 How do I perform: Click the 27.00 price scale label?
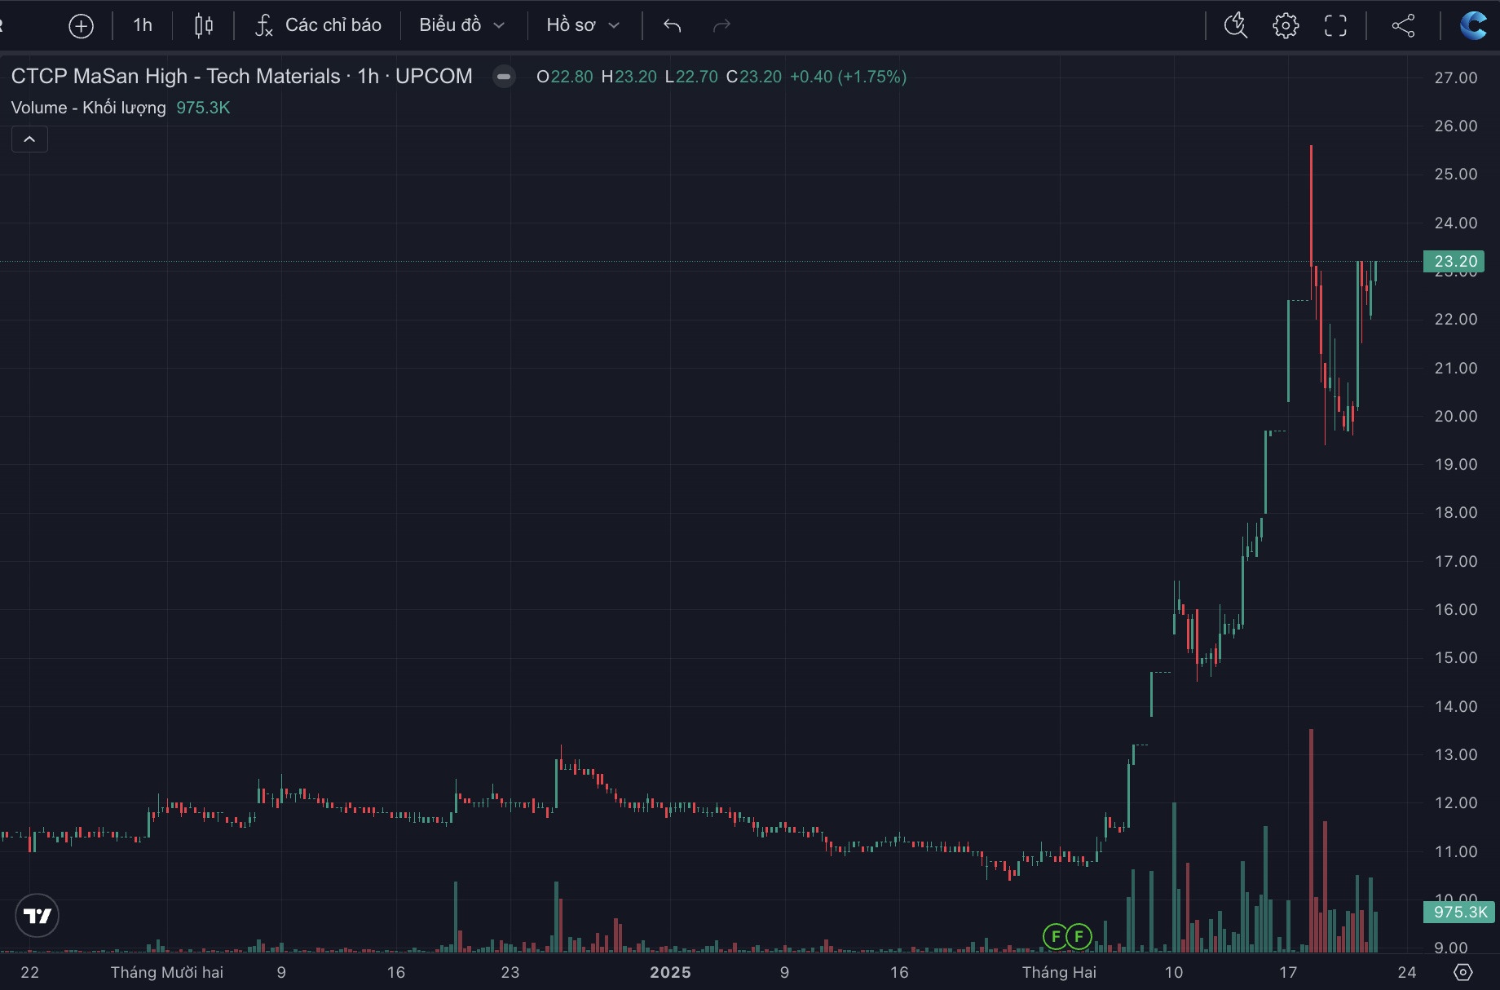[x=1456, y=77]
